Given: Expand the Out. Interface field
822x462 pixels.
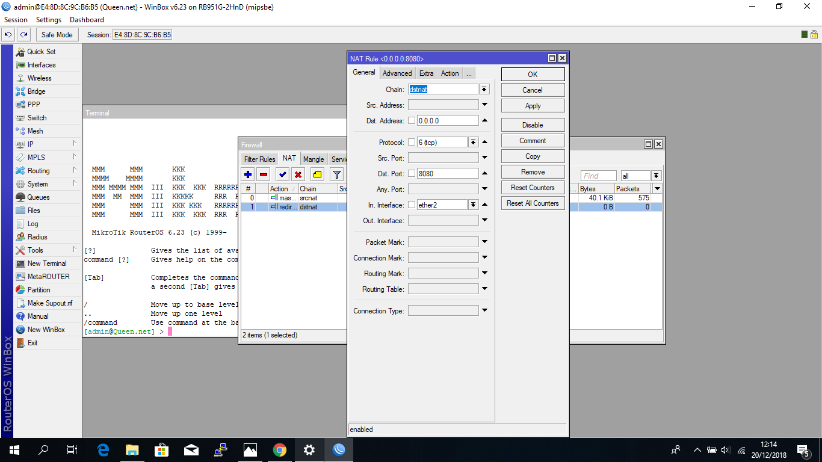Looking at the screenshot, I should pos(484,220).
